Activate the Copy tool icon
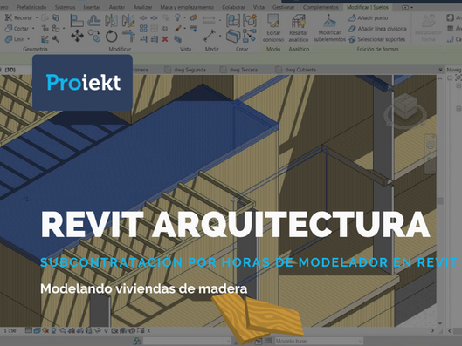This screenshot has width=462, height=346. point(94,36)
